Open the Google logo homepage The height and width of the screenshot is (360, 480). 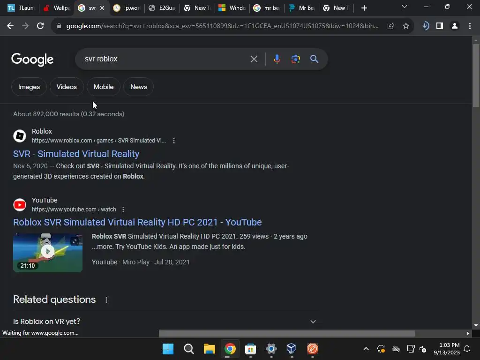[x=32, y=60]
